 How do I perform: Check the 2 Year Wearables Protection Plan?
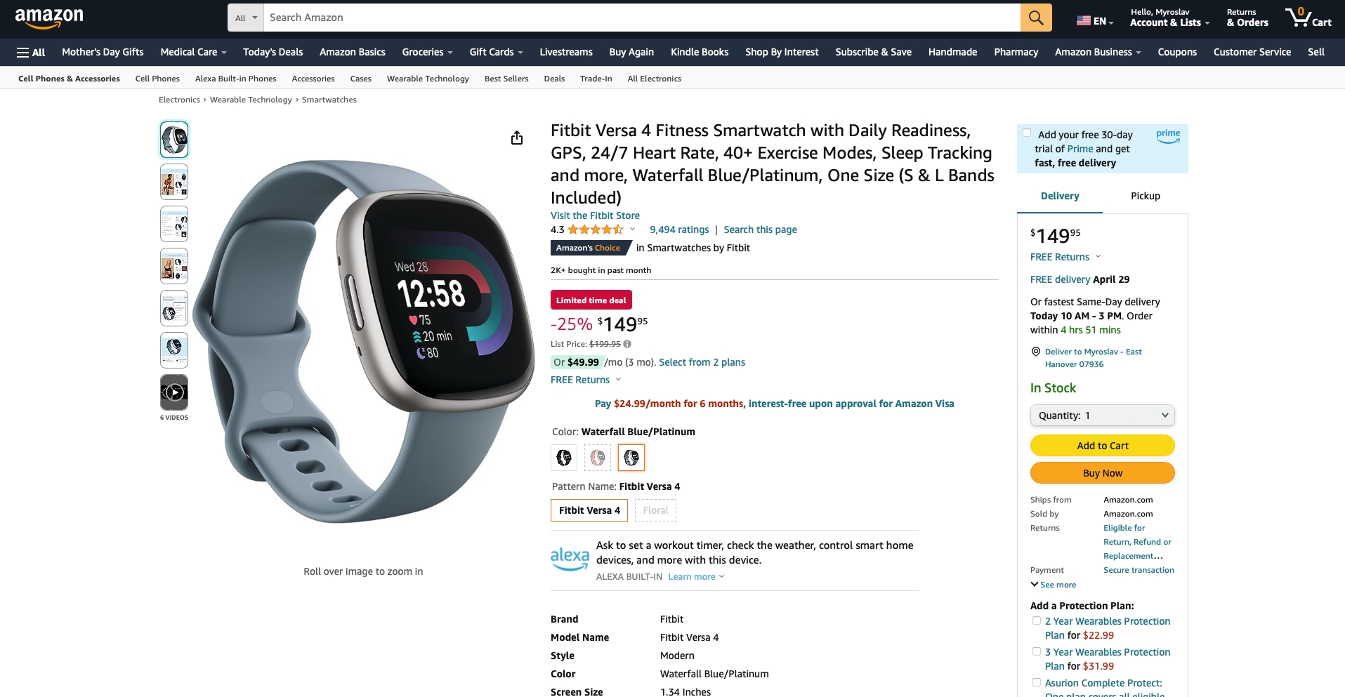pyautogui.click(x=1037, y=620)
